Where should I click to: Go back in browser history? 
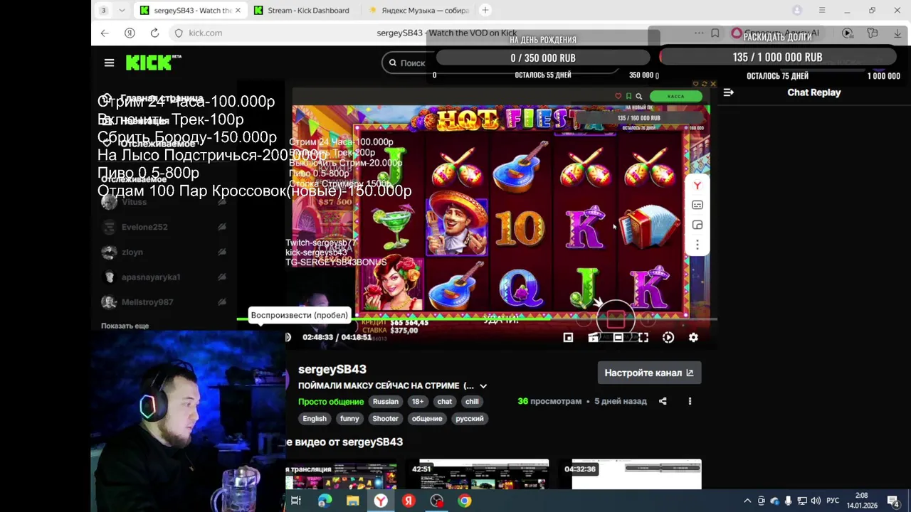(x=105, y=33)
